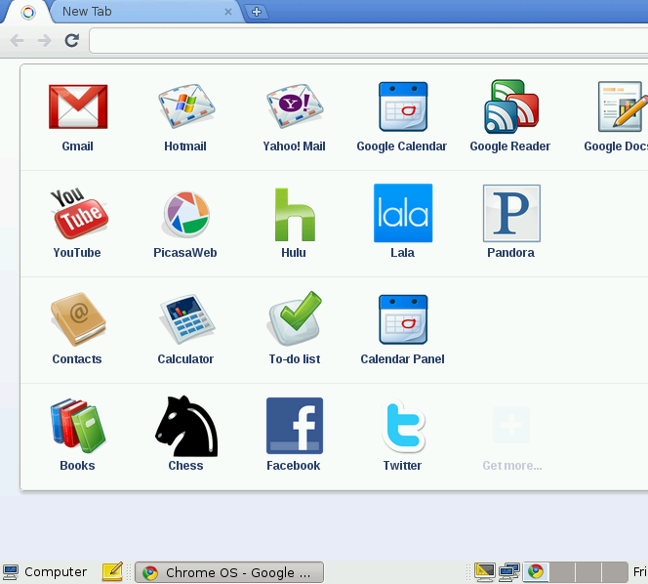The height and width of the screenshot is (584, 648).
Task: Click the network computers tray icon
Action: click(x=509, y=572)
